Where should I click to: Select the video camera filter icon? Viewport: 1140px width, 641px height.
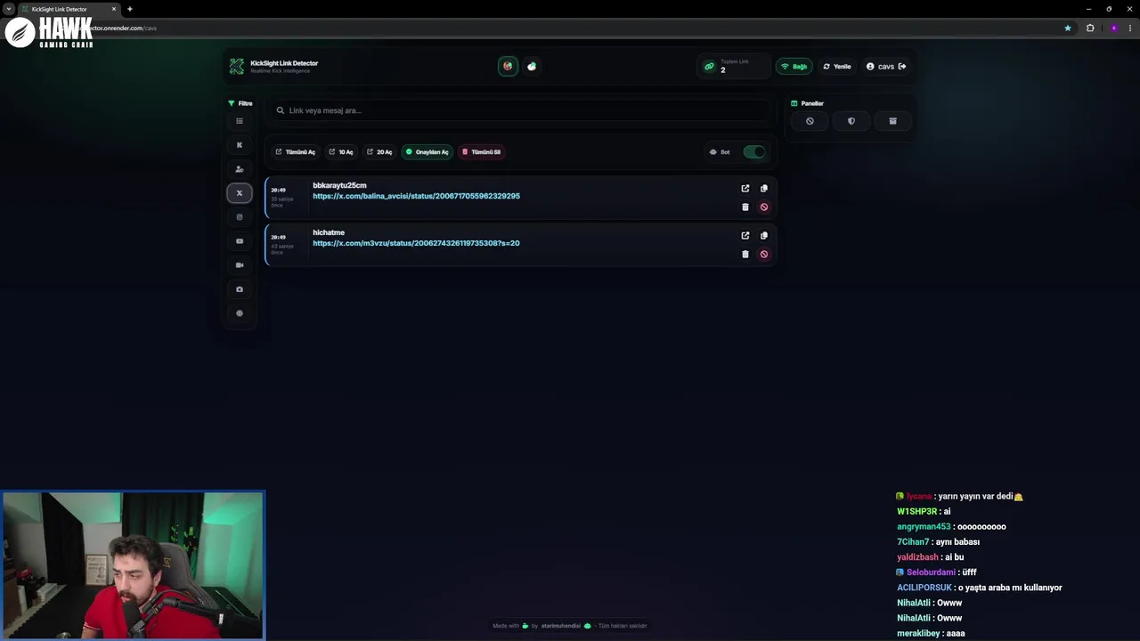[x=239, y=265]
